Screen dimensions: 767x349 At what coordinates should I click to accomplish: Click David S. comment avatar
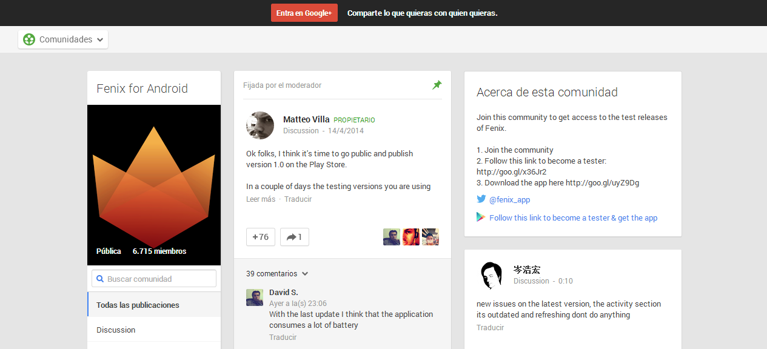pos(255,297)
